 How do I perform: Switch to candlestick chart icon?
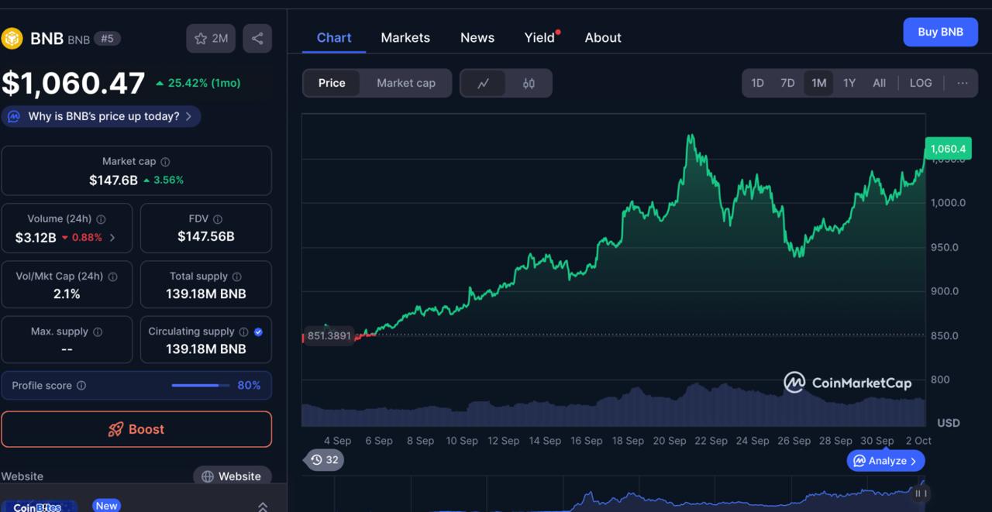pyautogui.click(x=529, y=84)
